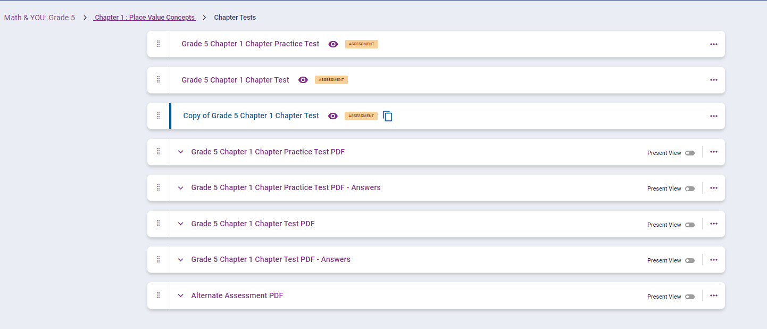The image size is (767, 329).
Task: Go to Chapter 1 : Place Value Concepts breadcrumb
Action: [145, 18]
